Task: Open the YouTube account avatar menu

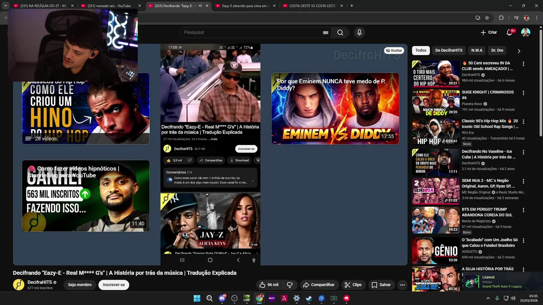Action: pyautogui.click(x=526, y=33)
